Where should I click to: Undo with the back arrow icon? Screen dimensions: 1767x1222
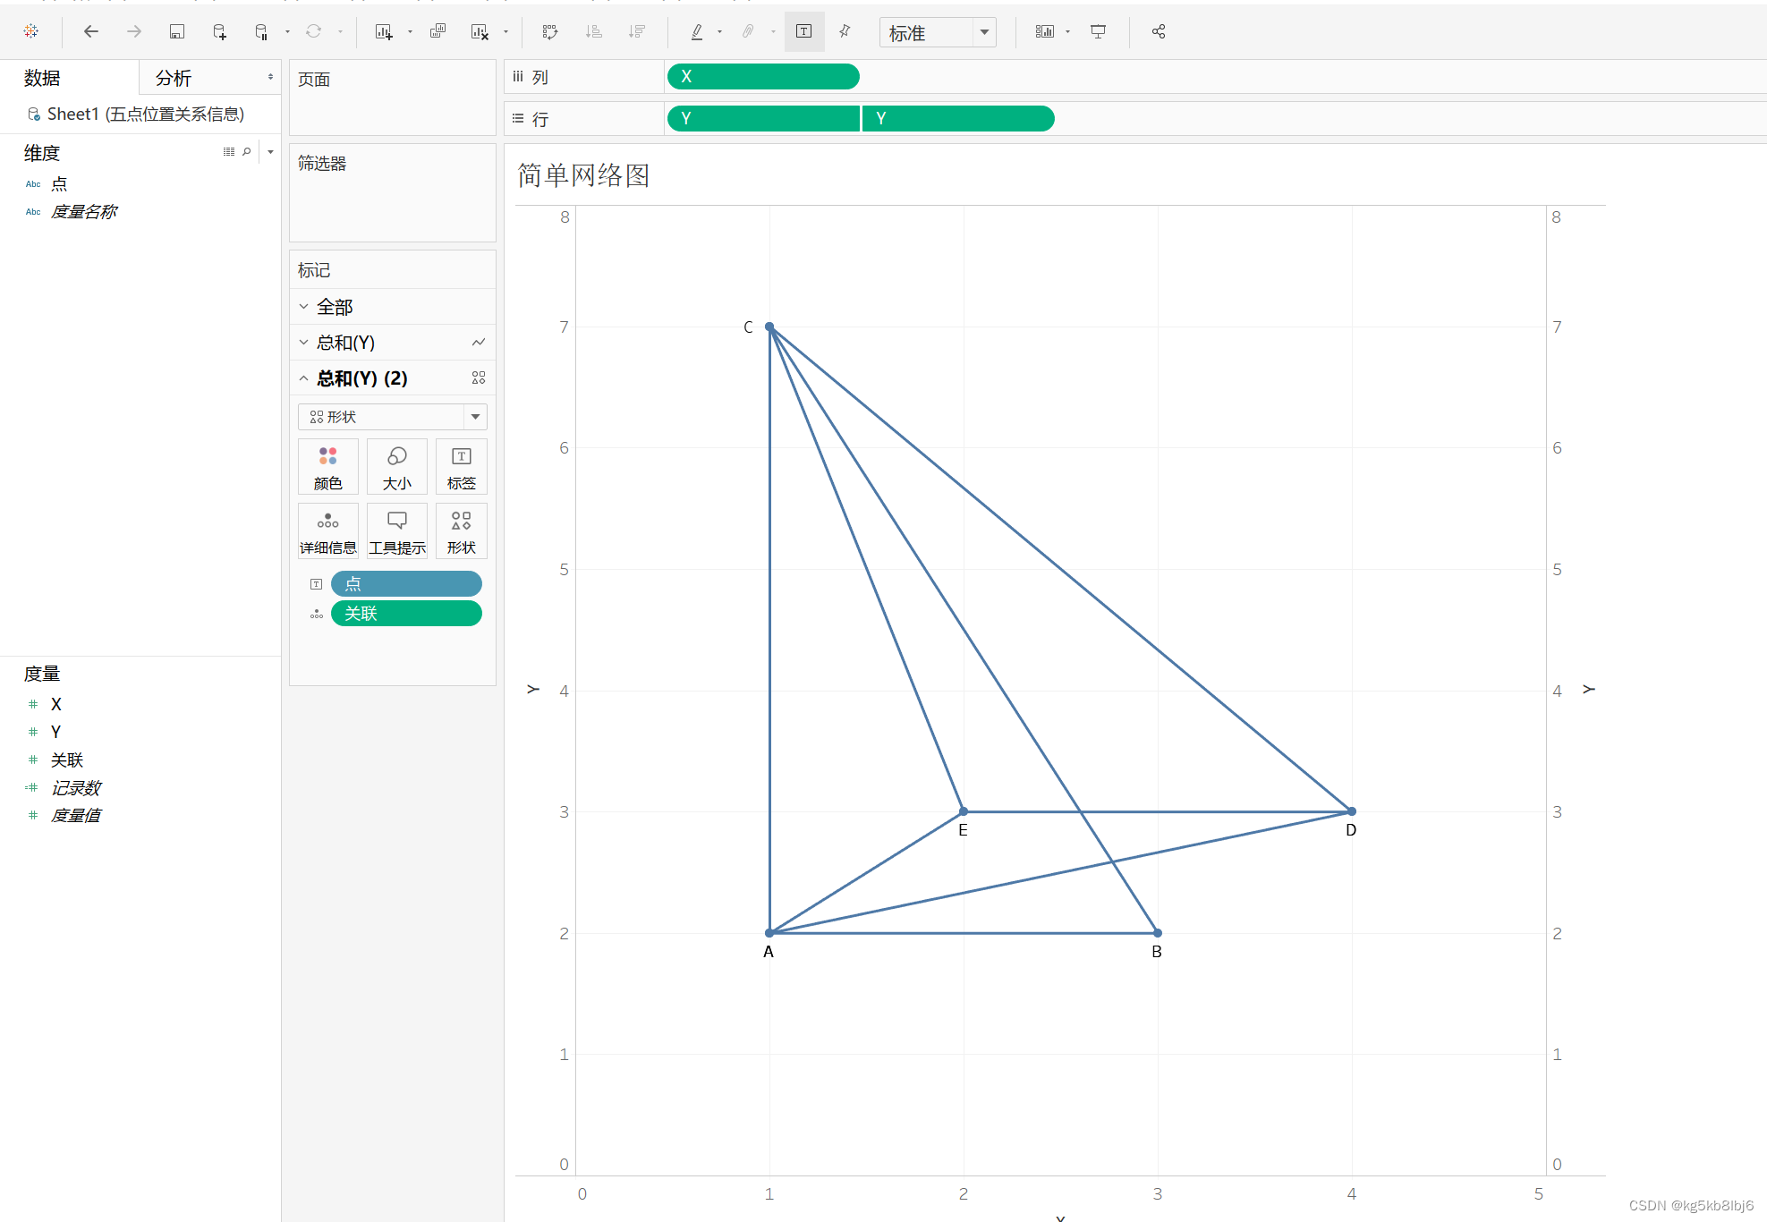point(90,31)
